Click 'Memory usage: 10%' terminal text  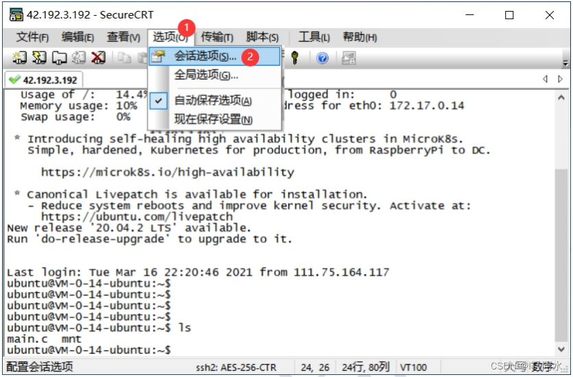[x=79, y=106]
